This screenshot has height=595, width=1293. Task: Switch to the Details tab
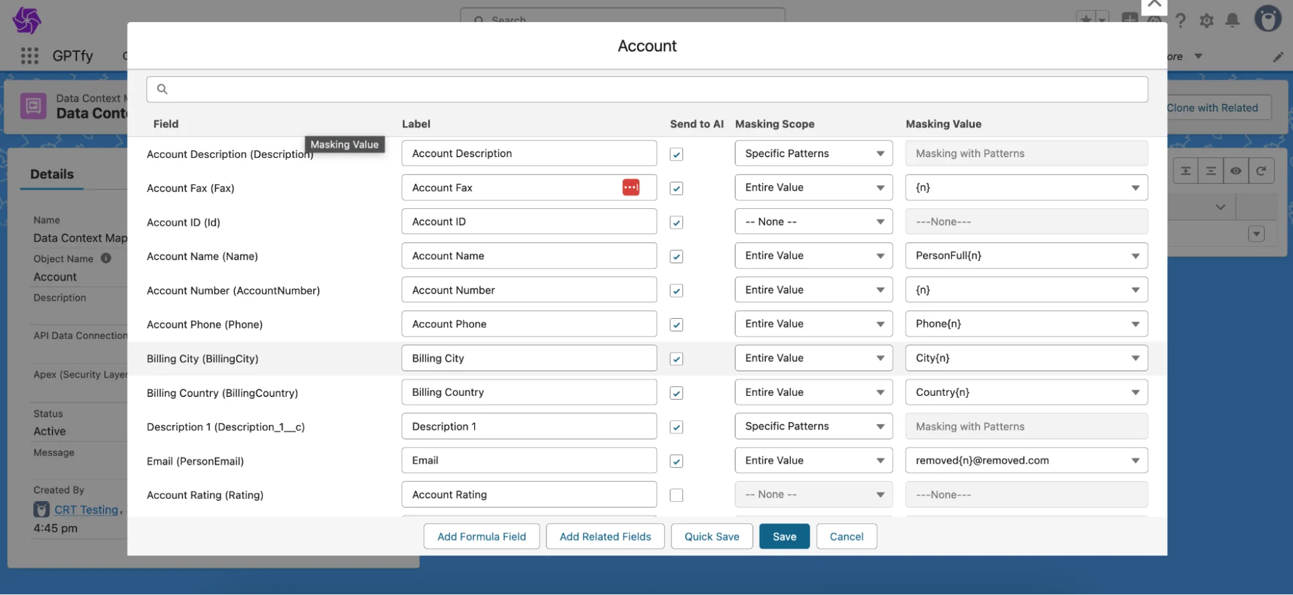[x=52, y=174]
